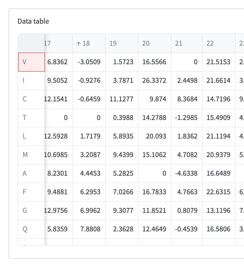Click column 17 header

[x=58, y=43]
